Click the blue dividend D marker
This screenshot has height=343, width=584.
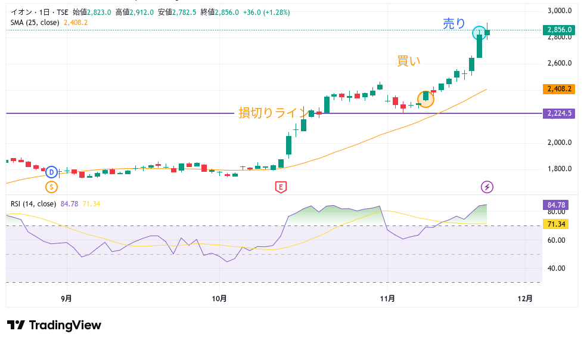click(x=51, y=172)
